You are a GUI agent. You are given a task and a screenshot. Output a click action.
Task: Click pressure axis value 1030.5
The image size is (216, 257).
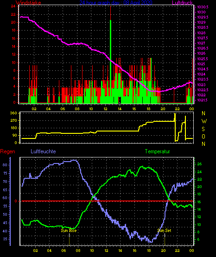point(203,7)
